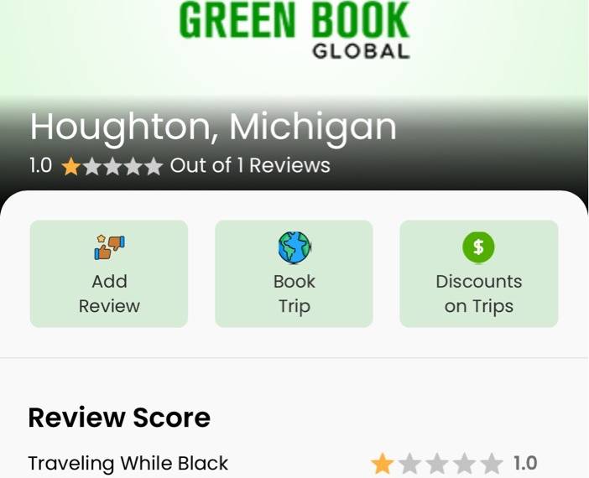This screenshot has width=589, height=478.
Task: Click the GLOBAL text under logo
Action: click(361, 51)
